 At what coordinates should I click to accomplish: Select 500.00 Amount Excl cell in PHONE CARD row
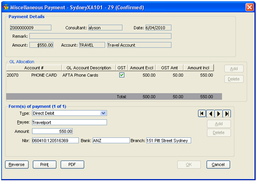[149, 75]
